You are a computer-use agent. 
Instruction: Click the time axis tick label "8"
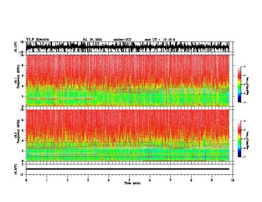click(191, 180)
